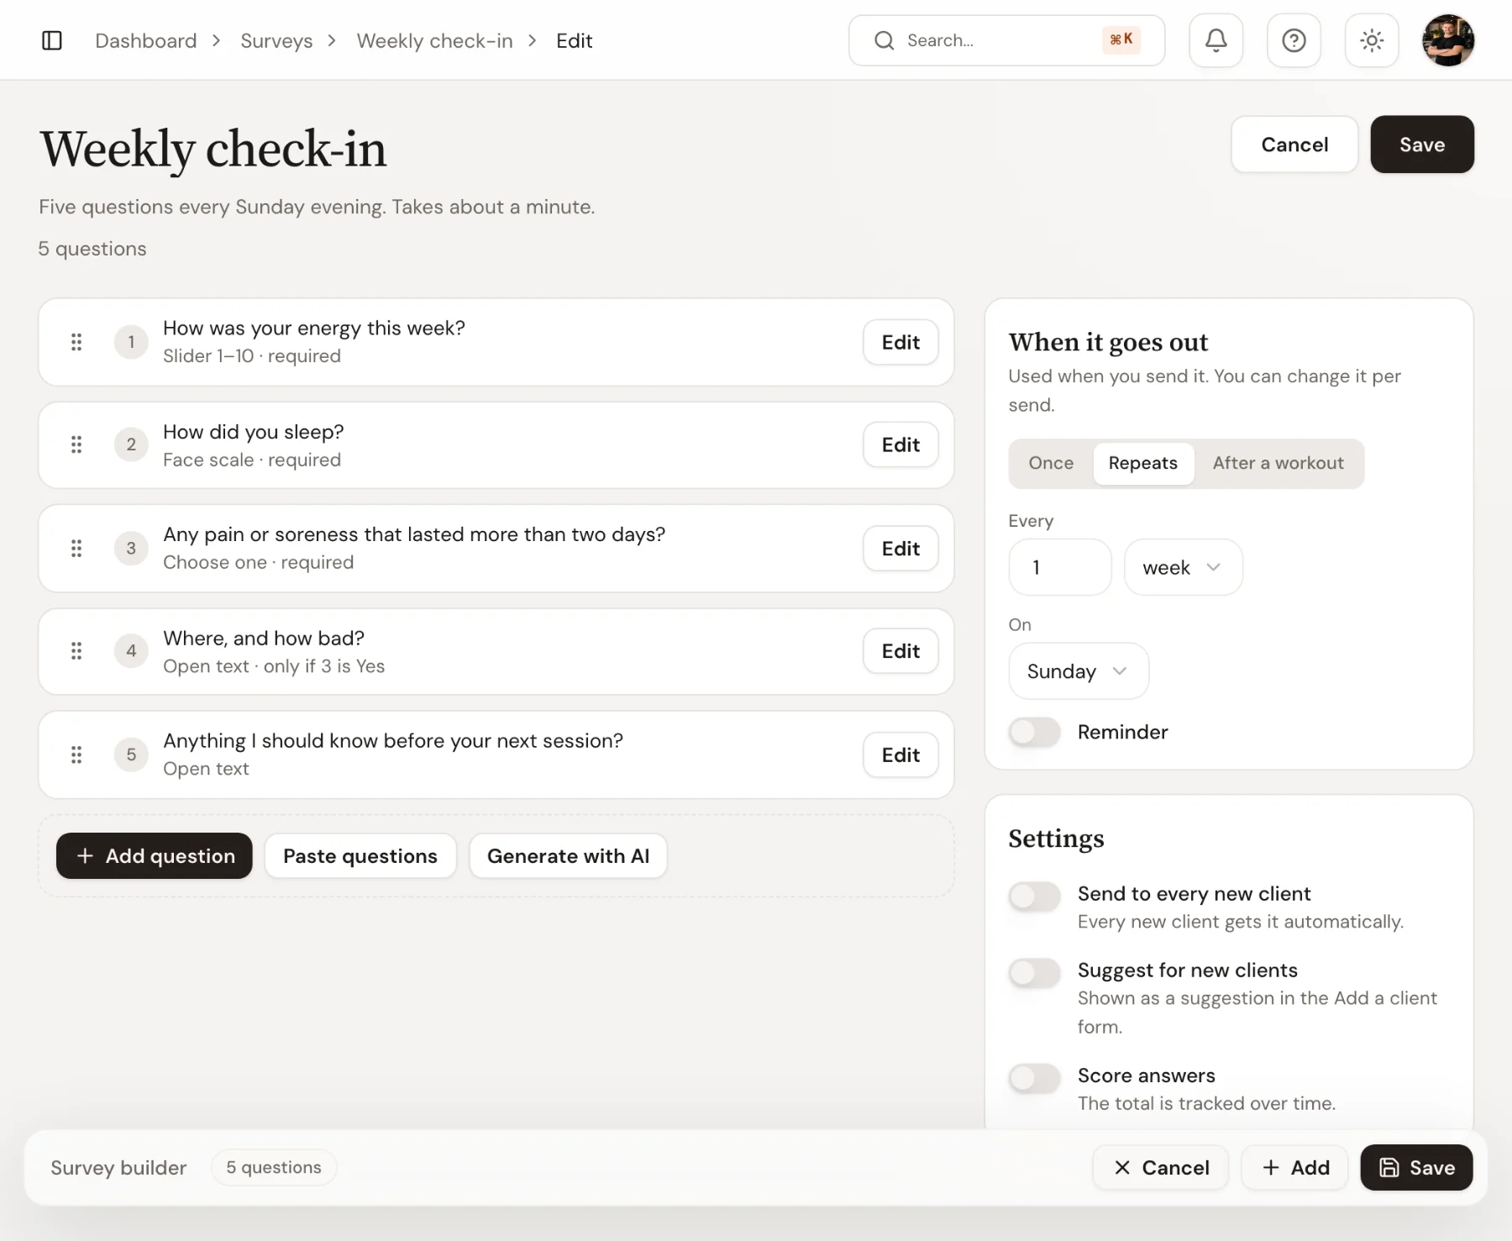1512x1241 pixels.
Task: Click the Add question button
Action: pyautogui.click(x=155, y=856)
